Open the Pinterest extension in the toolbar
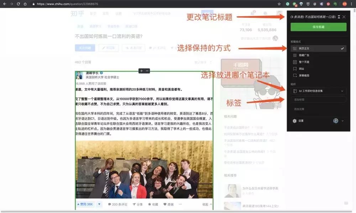 pos(328,4)
